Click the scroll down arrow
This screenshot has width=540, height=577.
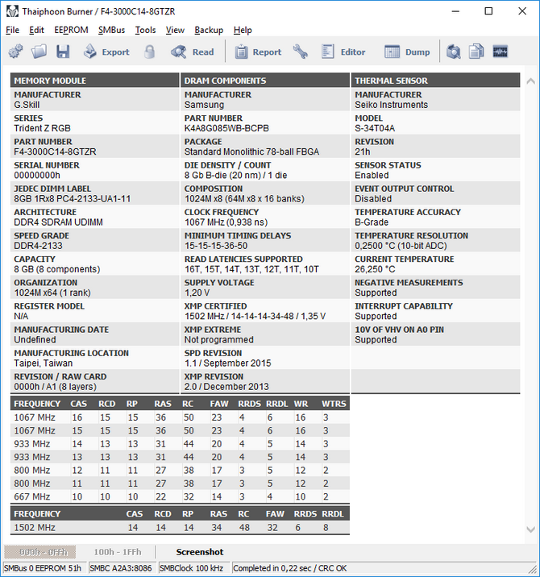click(x=530, y=529)
